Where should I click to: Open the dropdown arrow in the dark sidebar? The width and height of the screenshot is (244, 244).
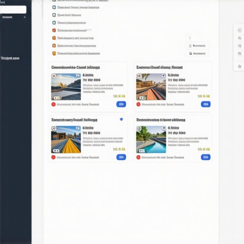[x=25, y=17]
